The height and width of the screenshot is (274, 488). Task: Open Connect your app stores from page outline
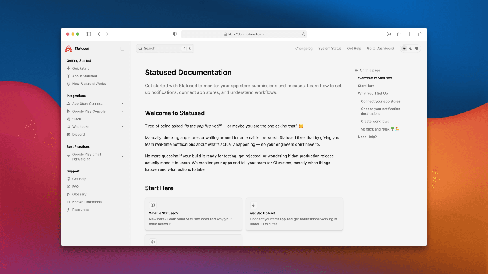380,101
